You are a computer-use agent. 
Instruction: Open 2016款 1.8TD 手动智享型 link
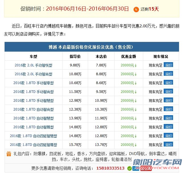point(34,83)
